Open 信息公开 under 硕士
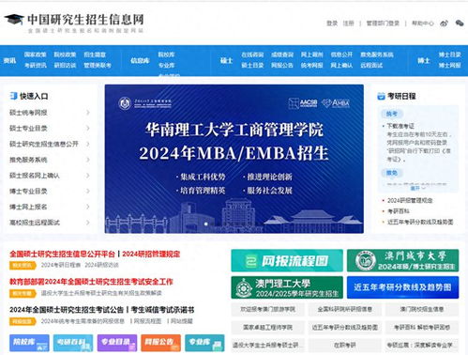Screen dimensions: 468x355 tap(341, 54)
